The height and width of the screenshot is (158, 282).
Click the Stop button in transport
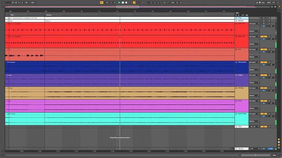point(123,3)
